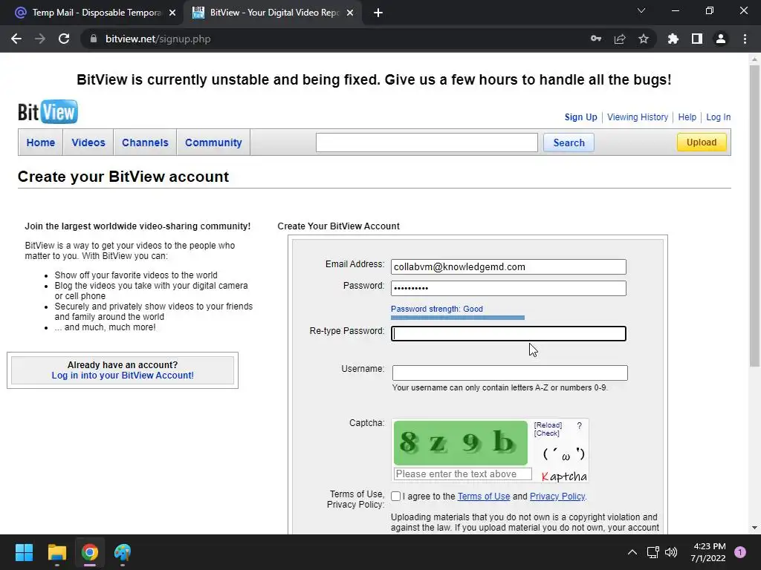
Task: Click the address bar URL
Action: click(x=158, y=39)
